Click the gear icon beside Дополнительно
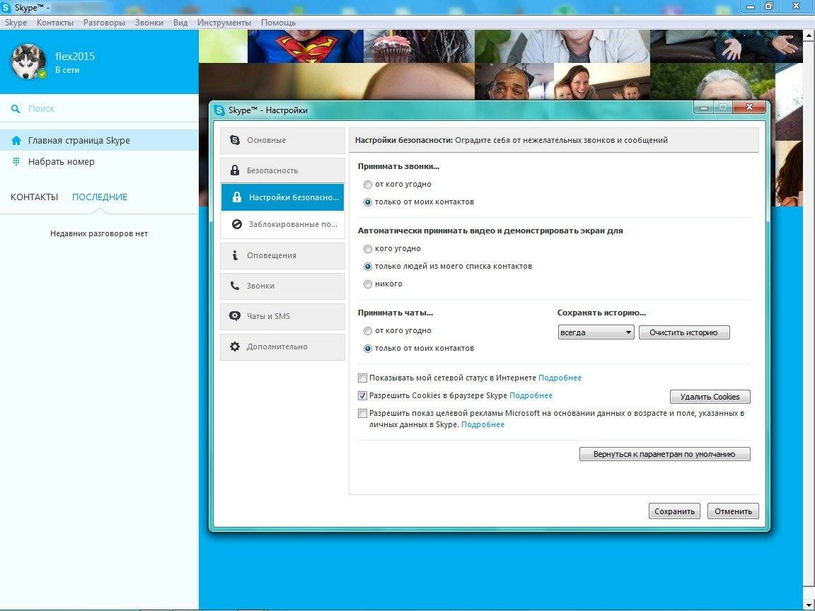This screenshot has height=611, width=815. tap(235, 347)
